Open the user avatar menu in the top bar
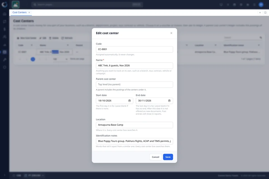Screen dimensions: 269x179 click(261, 5)
